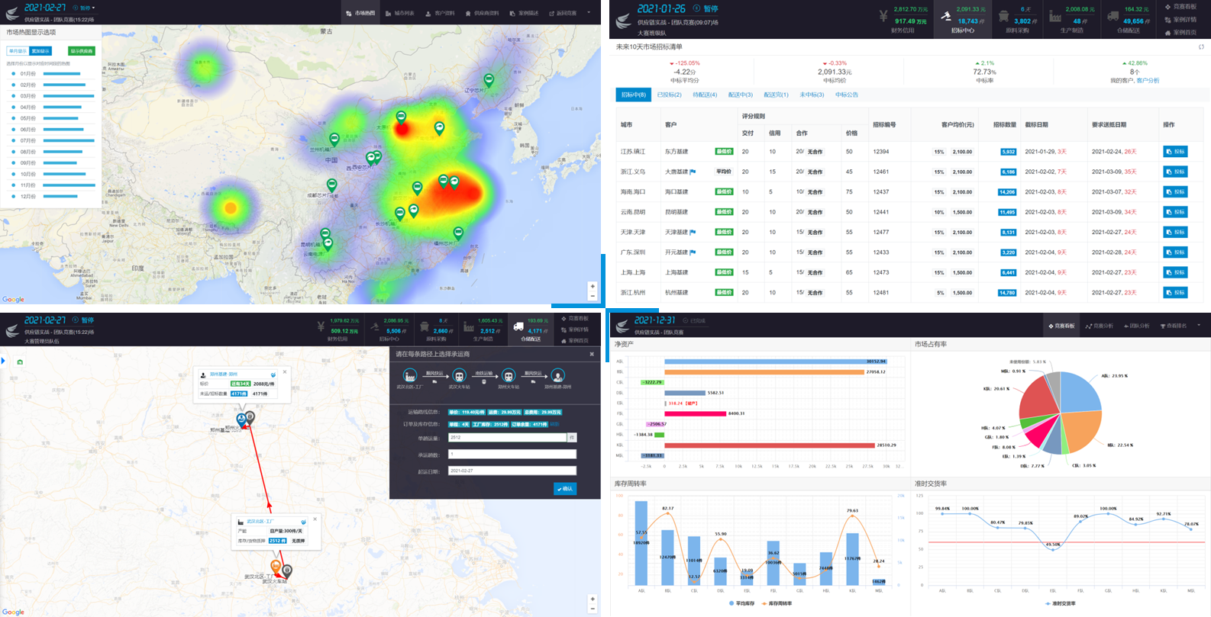The height and width of the screenshot is (617, 1211).
Task: Click 投标 button for 江苏.镇江 row
Action: pyautogui.click(x=1175, y=152)
